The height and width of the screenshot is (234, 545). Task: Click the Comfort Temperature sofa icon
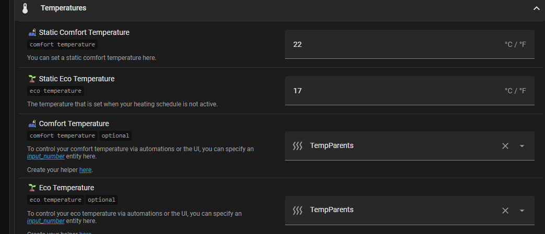click(32, 124)
